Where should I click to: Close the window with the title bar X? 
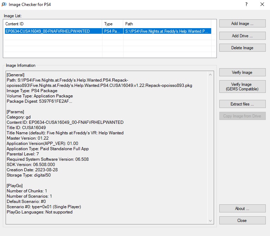click(262, 4)
